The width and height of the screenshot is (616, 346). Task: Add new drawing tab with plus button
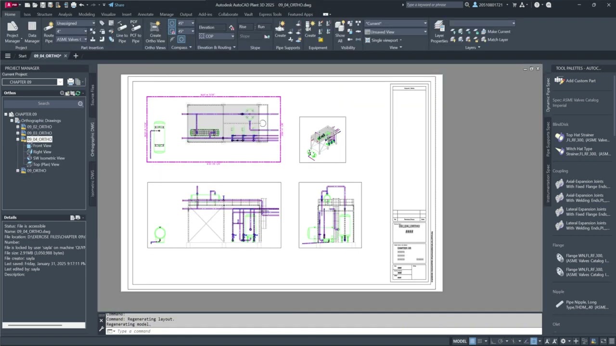click(x=76, y=56)
